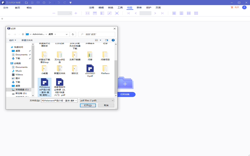Screen dimensions: 250x156
Task: Open the 组织 dropdown menu
Action: click(12, 40)
